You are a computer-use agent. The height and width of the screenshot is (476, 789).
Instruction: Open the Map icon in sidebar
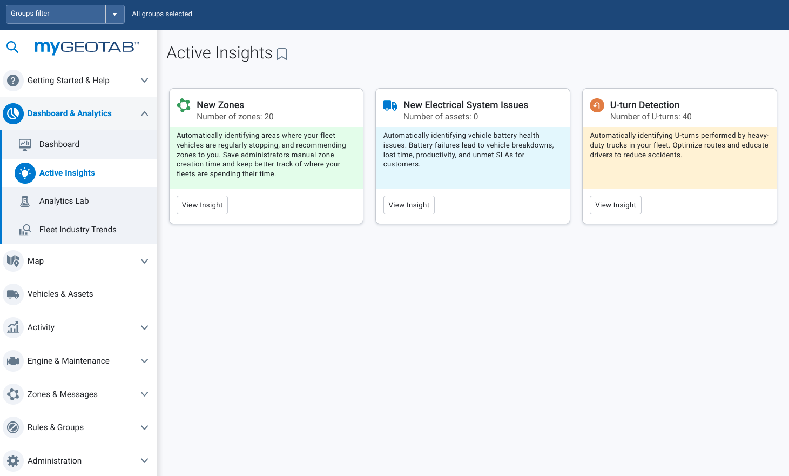(12, 261)
